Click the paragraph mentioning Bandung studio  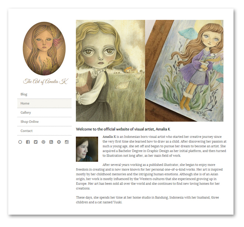coord(148,200)
